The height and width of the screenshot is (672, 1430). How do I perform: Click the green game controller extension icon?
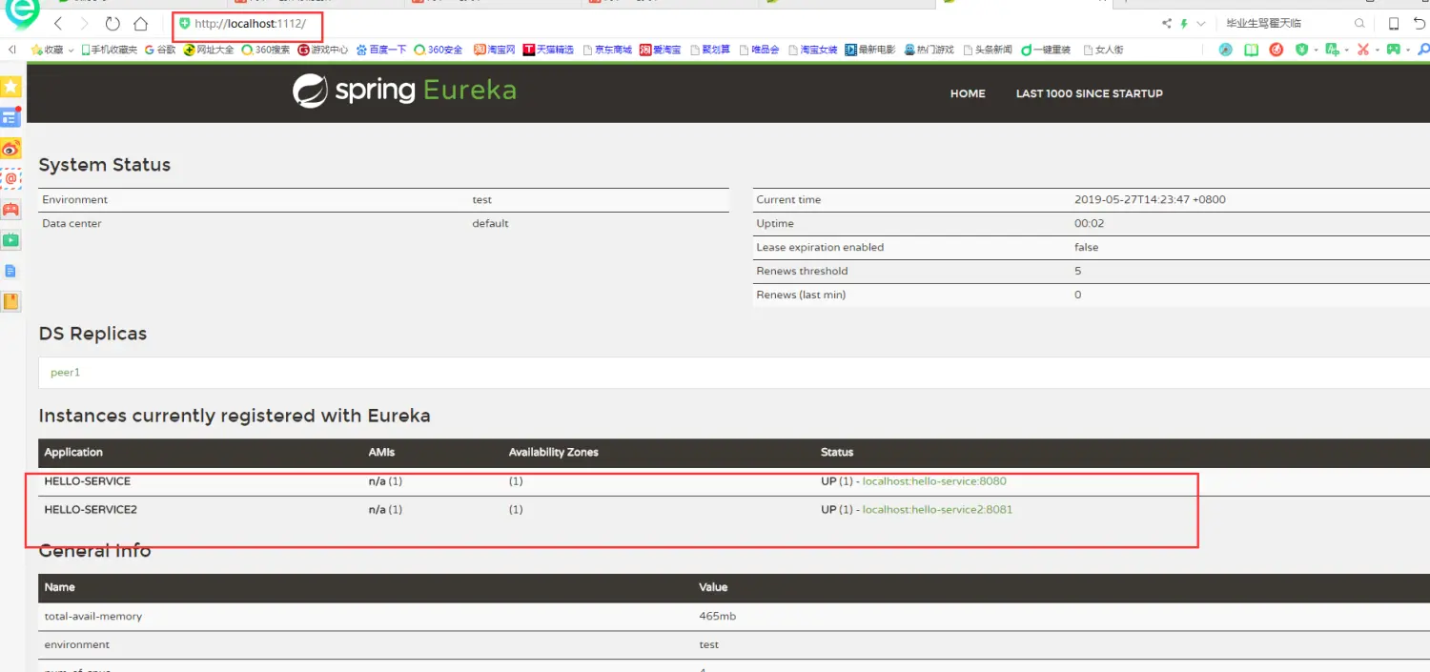pyautogui.click(x=1394, y=50)
